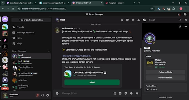Open Discord help question mark icon
The image size is (189, 100).
click(x=185, y=14)
